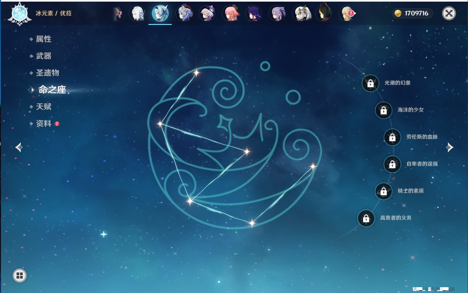Image resolution: width=468 pixels, height=293 pixels.
Task: Open the 资料 profile menu
Action: (x=43, y=123)
